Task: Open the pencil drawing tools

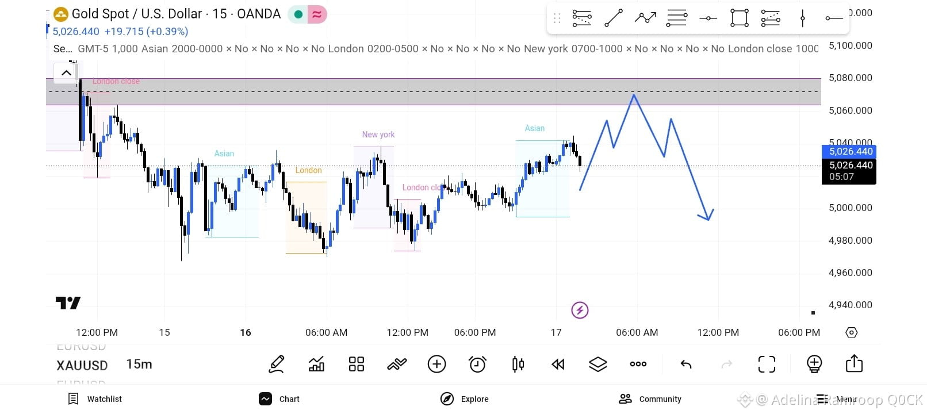Action: click(277, 364)
